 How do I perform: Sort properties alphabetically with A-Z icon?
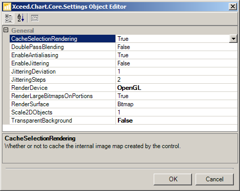pos(20,18)
